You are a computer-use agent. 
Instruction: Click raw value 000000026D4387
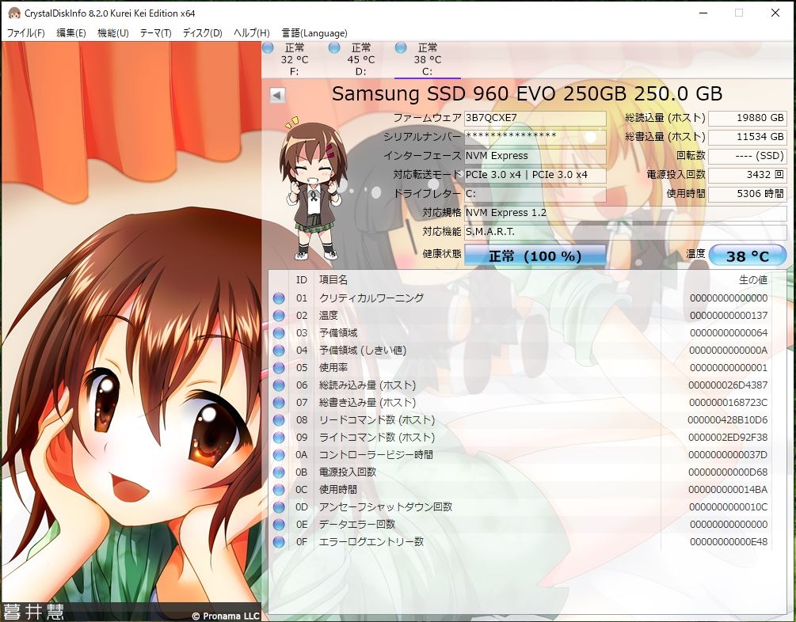click(x=727, y=385)
